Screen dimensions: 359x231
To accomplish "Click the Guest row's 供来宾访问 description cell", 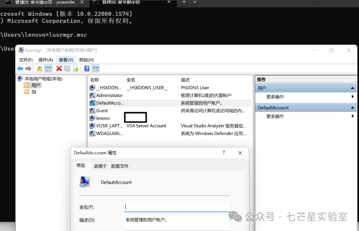I will coord(213,111).
